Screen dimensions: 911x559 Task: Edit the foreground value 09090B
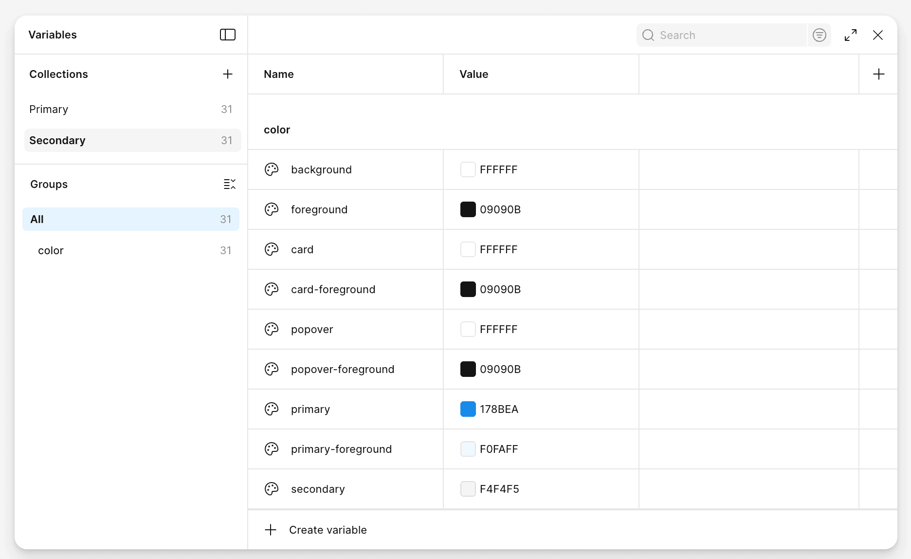500,209
